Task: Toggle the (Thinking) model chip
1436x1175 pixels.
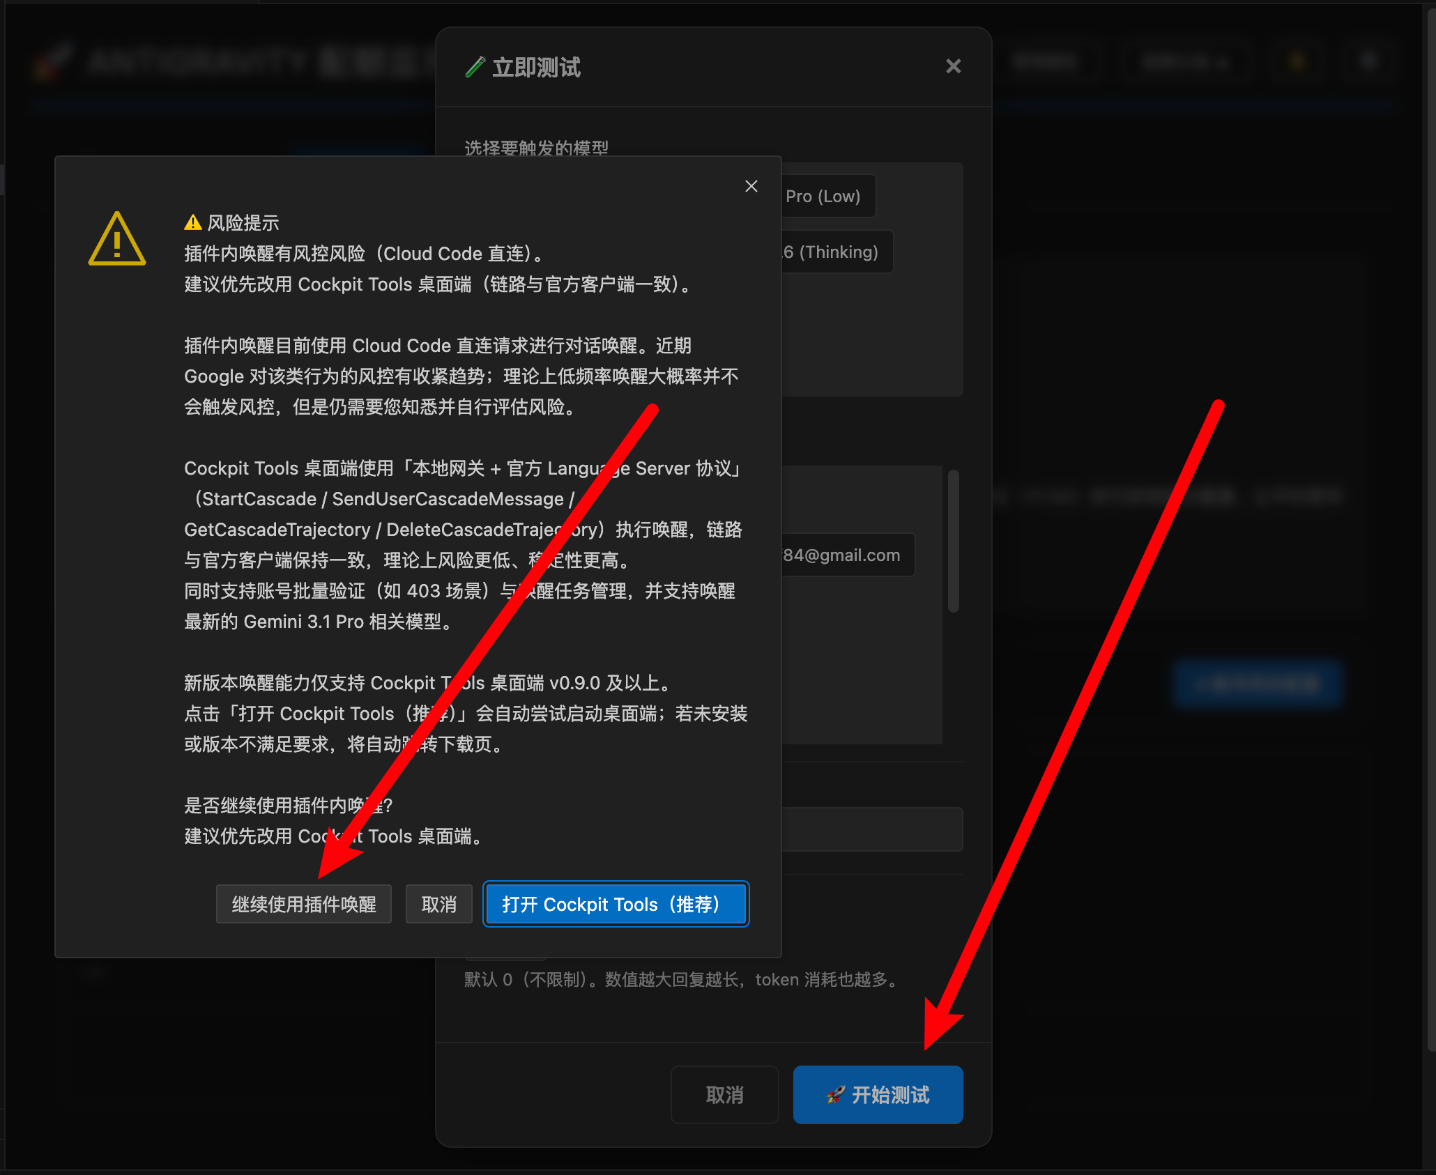Action: (x=834, y=252)
